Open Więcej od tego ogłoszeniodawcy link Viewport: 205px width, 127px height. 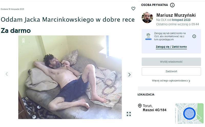170,81
